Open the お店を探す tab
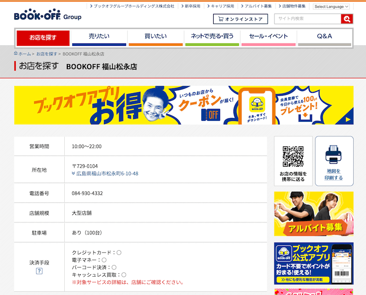This screenshot has height=295, width=366. tap(43, 37)
